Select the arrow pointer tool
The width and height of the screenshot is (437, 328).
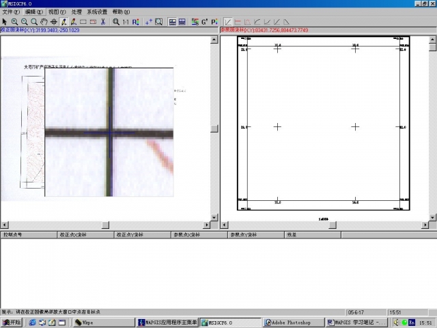click(x=5, y=22)
